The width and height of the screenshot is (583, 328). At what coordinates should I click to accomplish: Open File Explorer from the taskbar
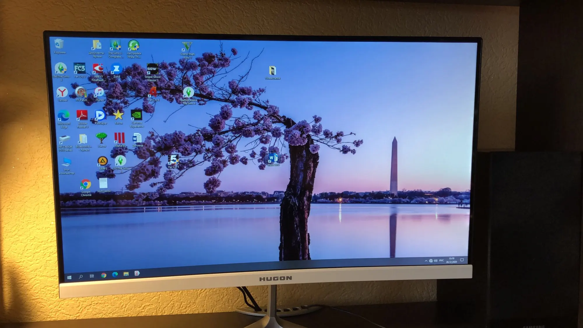126,274
